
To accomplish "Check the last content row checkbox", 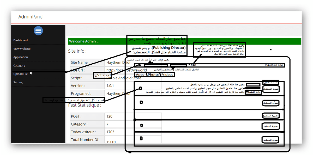I will 141,138.
